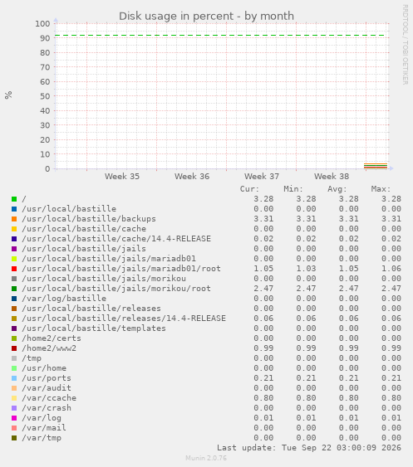
Task: Click the dashed green warning line at 92 percent
Action: [221, 36]
